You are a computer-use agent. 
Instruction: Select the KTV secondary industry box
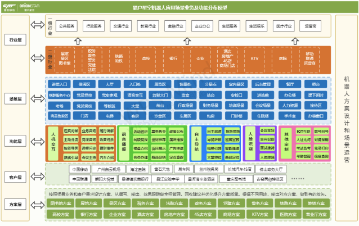point(254,60)
